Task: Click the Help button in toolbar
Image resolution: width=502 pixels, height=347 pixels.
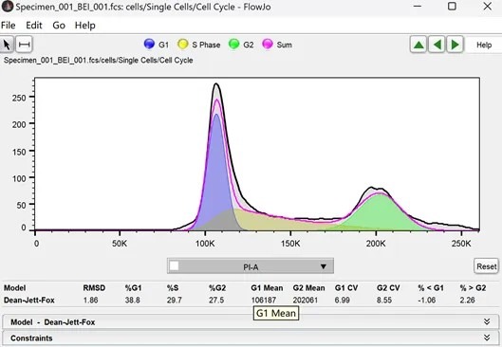Action: point(484,46)
